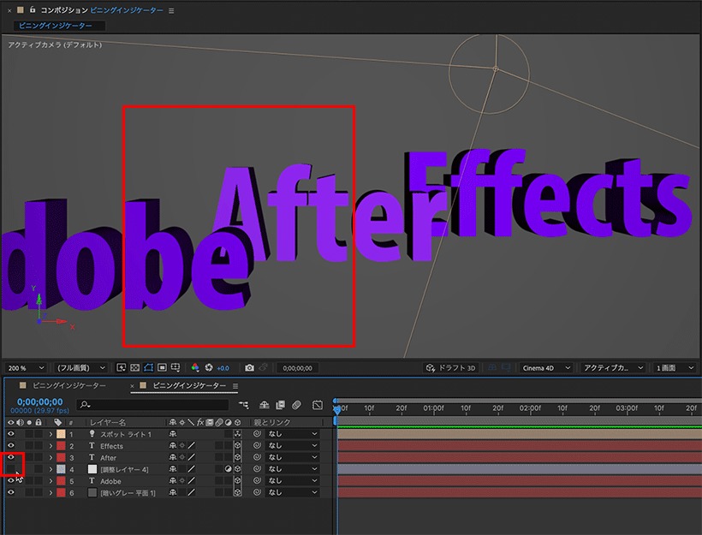Image resolution: width=702 pixels, height=535 pixels.
Task: Click the timeline search field
Action: pyautogui.click(x=152, y=405)
